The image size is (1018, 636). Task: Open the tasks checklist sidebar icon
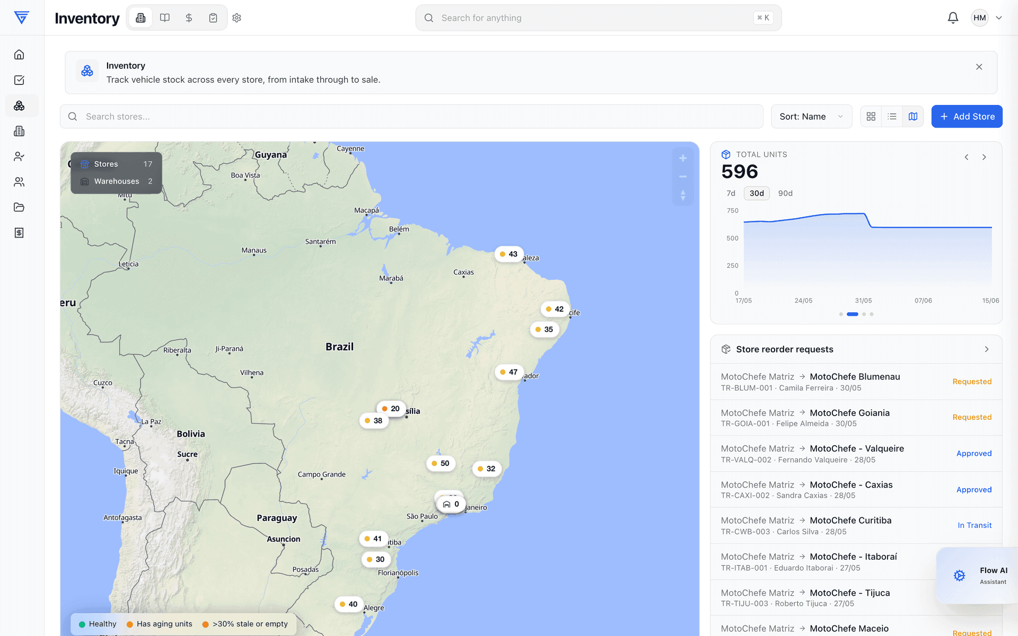[x=19, y=80]
